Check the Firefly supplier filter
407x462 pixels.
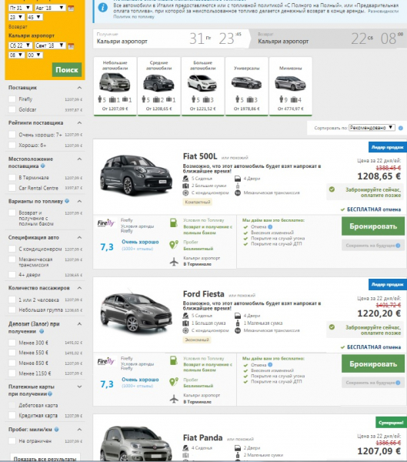pyautogui.click(x=12, y=99)
